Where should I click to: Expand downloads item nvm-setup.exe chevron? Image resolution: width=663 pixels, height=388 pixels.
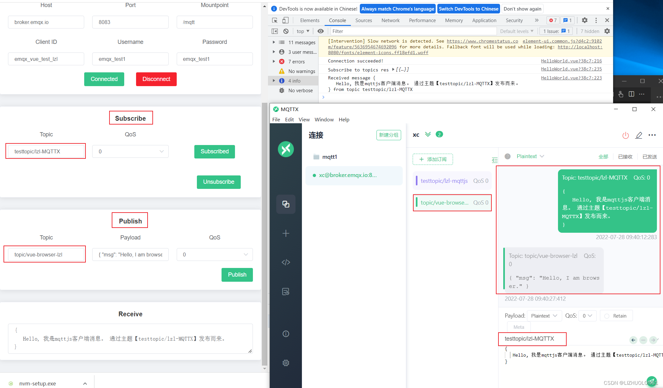pyautogui.click(x=85, y=384)
